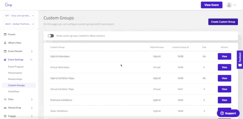Click the Size column header
Screen dimensions: 243x119
204,47
